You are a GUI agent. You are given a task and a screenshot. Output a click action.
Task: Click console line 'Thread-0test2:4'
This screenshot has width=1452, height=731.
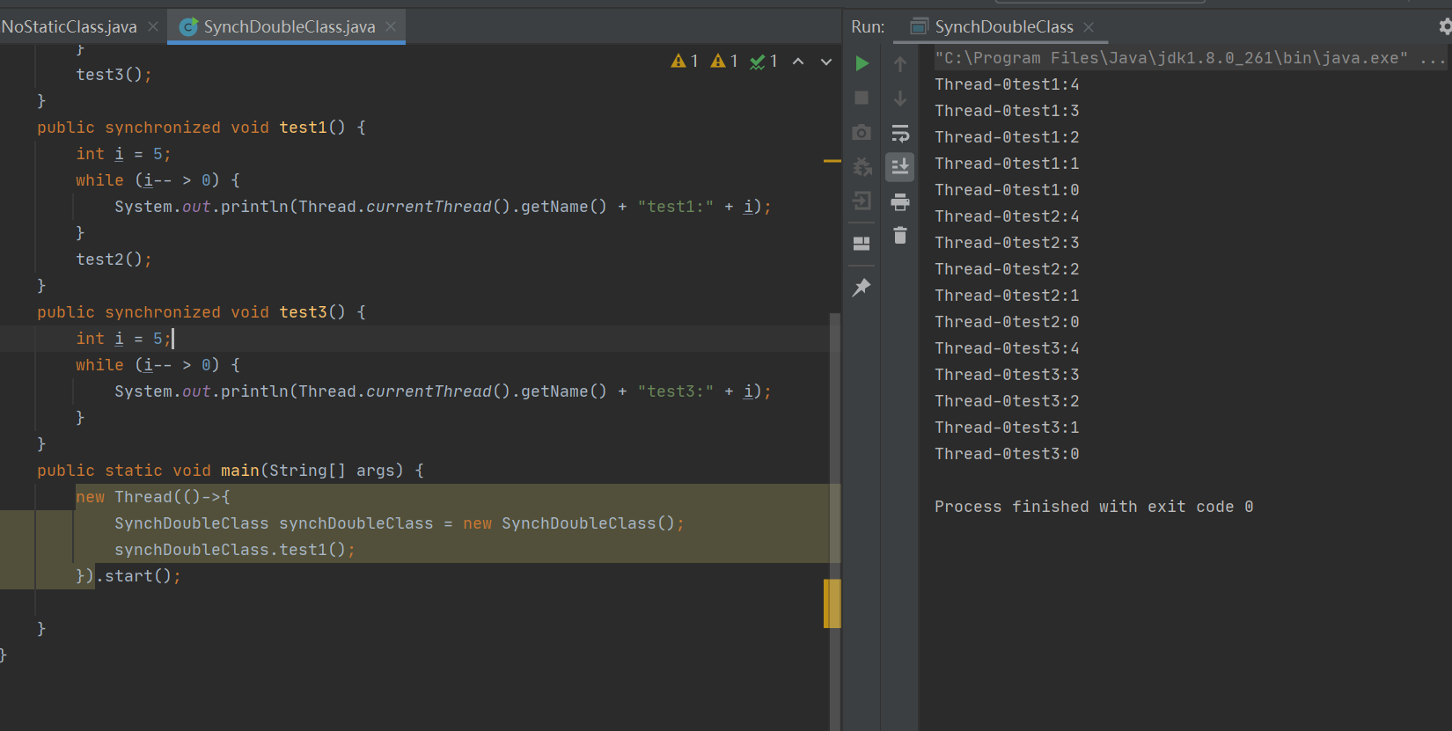tap(1007, 216)
